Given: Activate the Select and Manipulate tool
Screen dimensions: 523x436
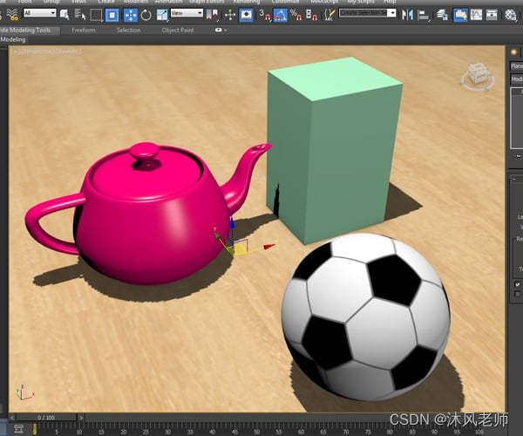Looking at the screenshot, I should [x=230, y=15].
